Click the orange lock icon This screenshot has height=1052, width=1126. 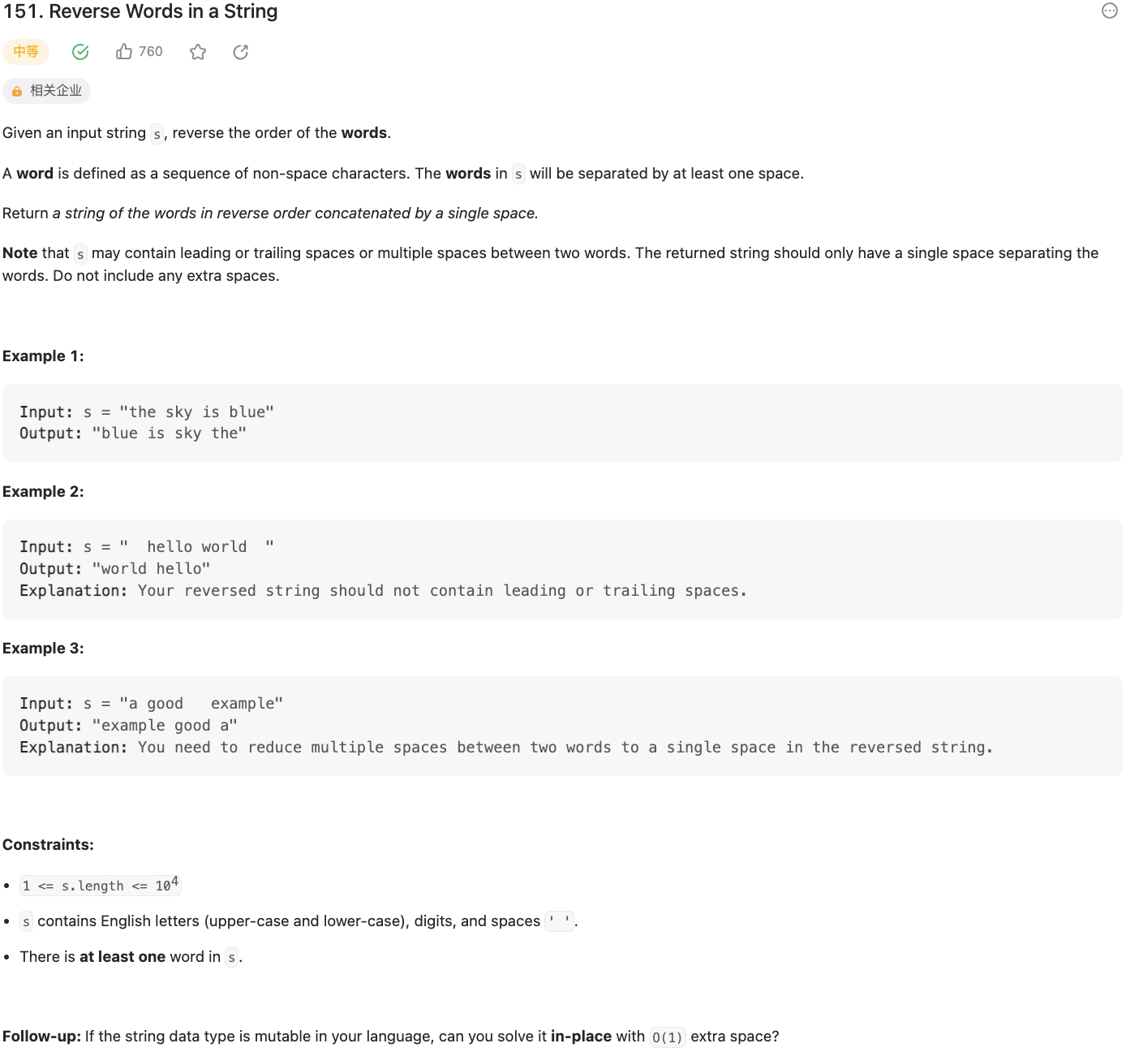[17, 92]
